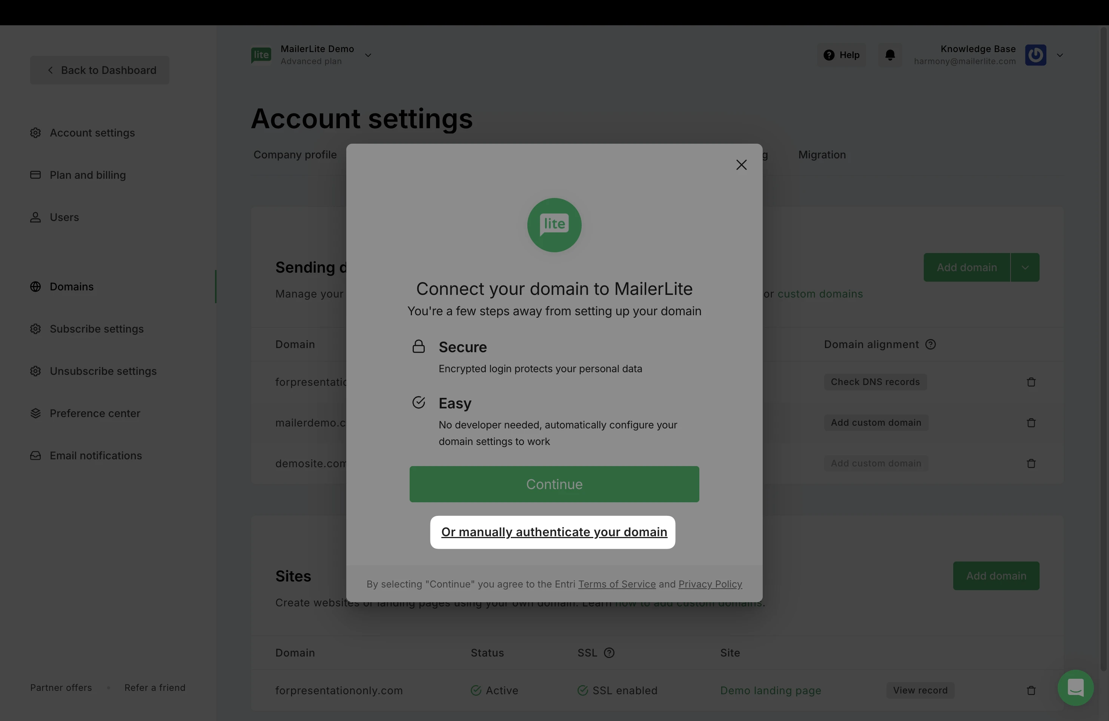Click the Domain alignment help icon

[931, 344]
